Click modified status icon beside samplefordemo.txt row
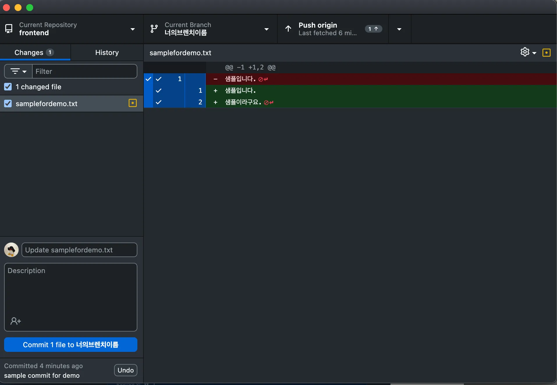557x385 pixels. (133, 103)
